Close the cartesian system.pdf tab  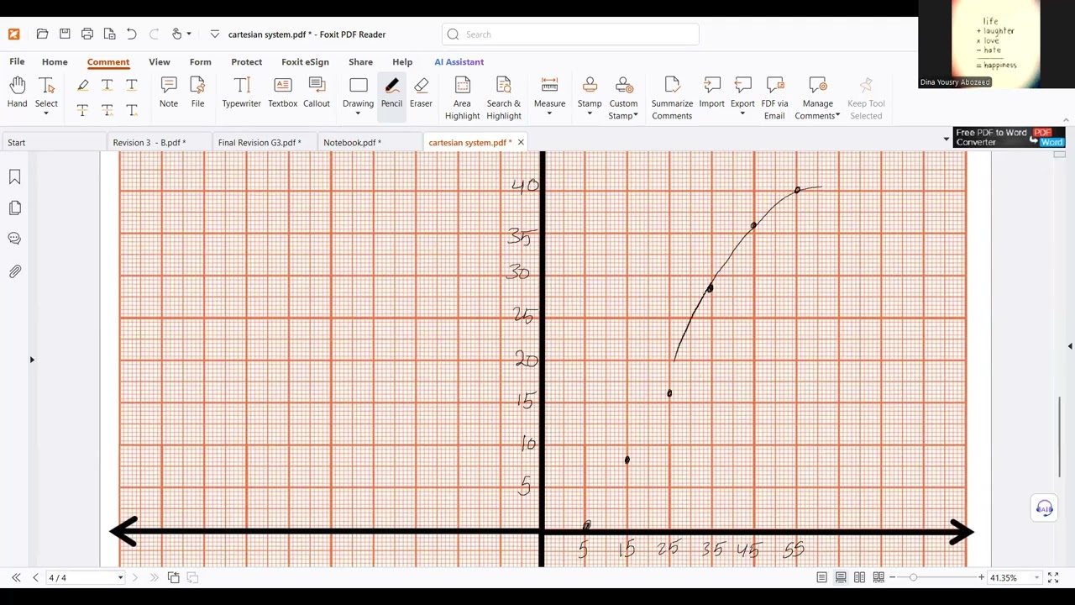pyautogui.click(x=521, y=142)
